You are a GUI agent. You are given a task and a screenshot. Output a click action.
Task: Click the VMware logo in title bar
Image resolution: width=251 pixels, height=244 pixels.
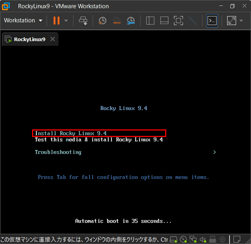6,6
